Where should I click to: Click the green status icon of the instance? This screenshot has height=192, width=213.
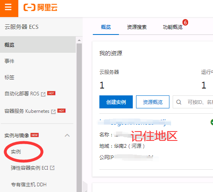212,122
